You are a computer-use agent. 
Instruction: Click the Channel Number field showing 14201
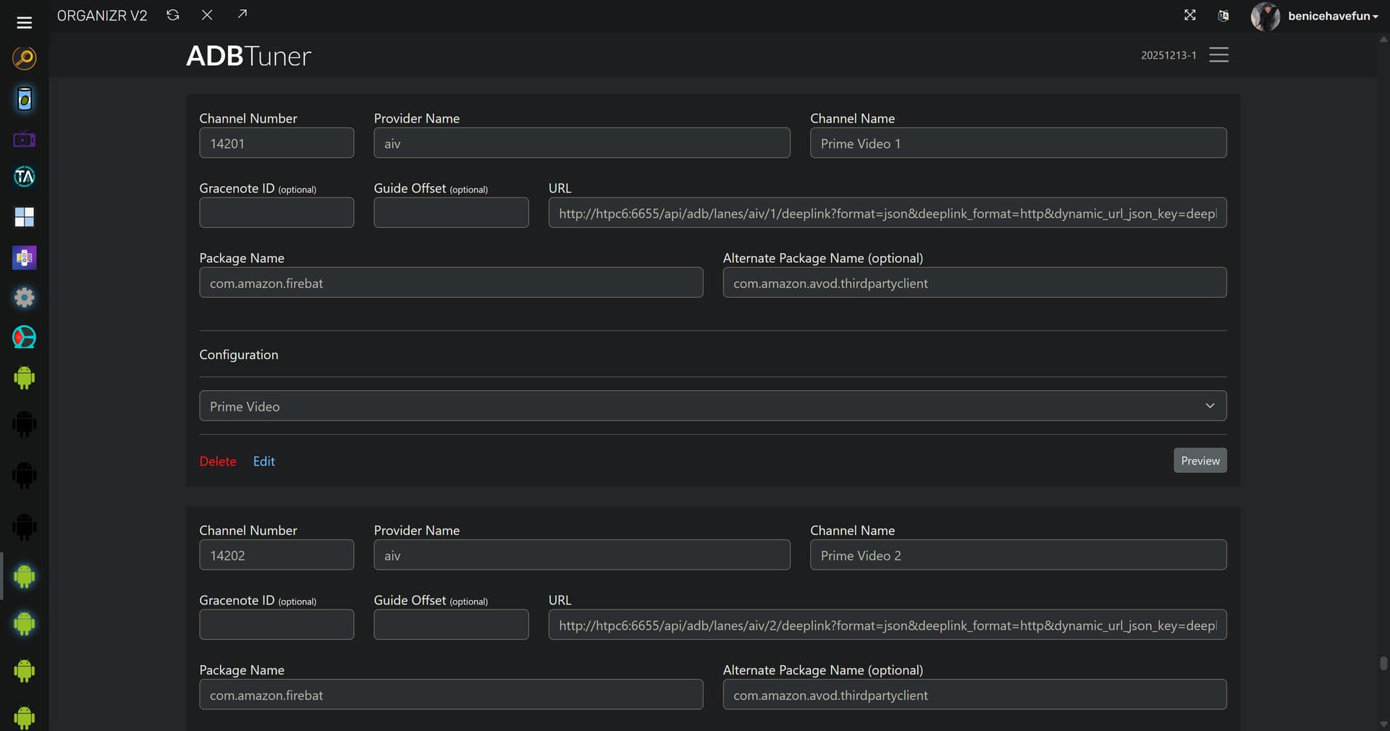(276, 143)
